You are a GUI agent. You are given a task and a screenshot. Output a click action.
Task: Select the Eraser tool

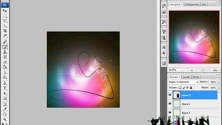coord(5,62)
